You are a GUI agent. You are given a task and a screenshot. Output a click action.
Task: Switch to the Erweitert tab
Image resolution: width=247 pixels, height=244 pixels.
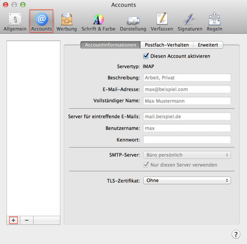208,45
